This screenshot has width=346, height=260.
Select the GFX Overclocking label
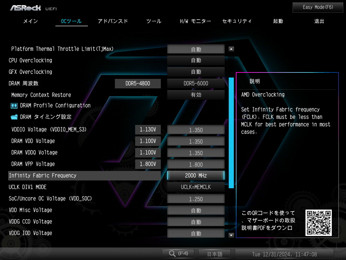click(30, 72)
